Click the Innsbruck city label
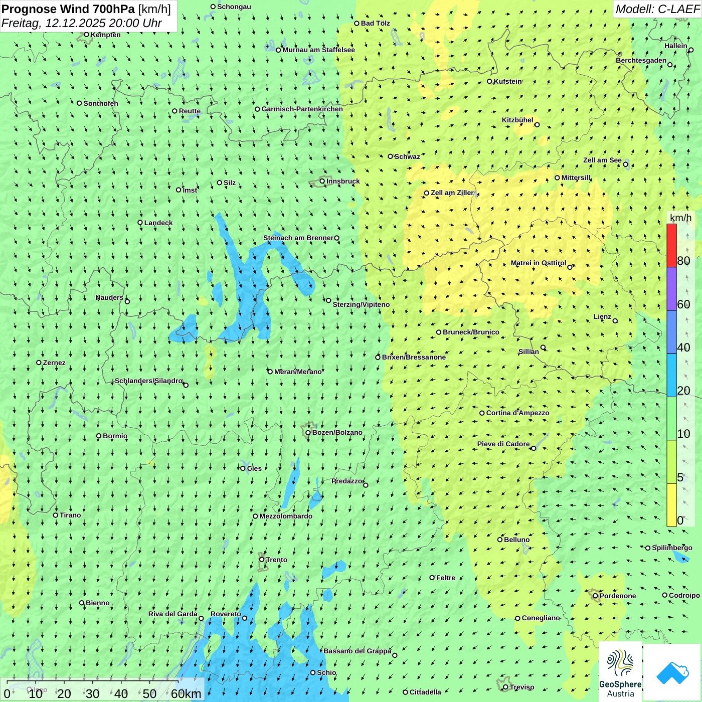Viewport: 702px width, 702px height. click(343, 181)
